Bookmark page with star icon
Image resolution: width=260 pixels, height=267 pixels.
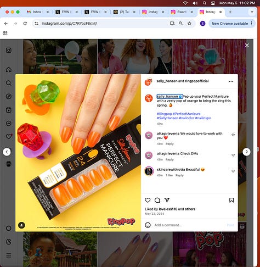pyautogui.click(x=189, y=24)
